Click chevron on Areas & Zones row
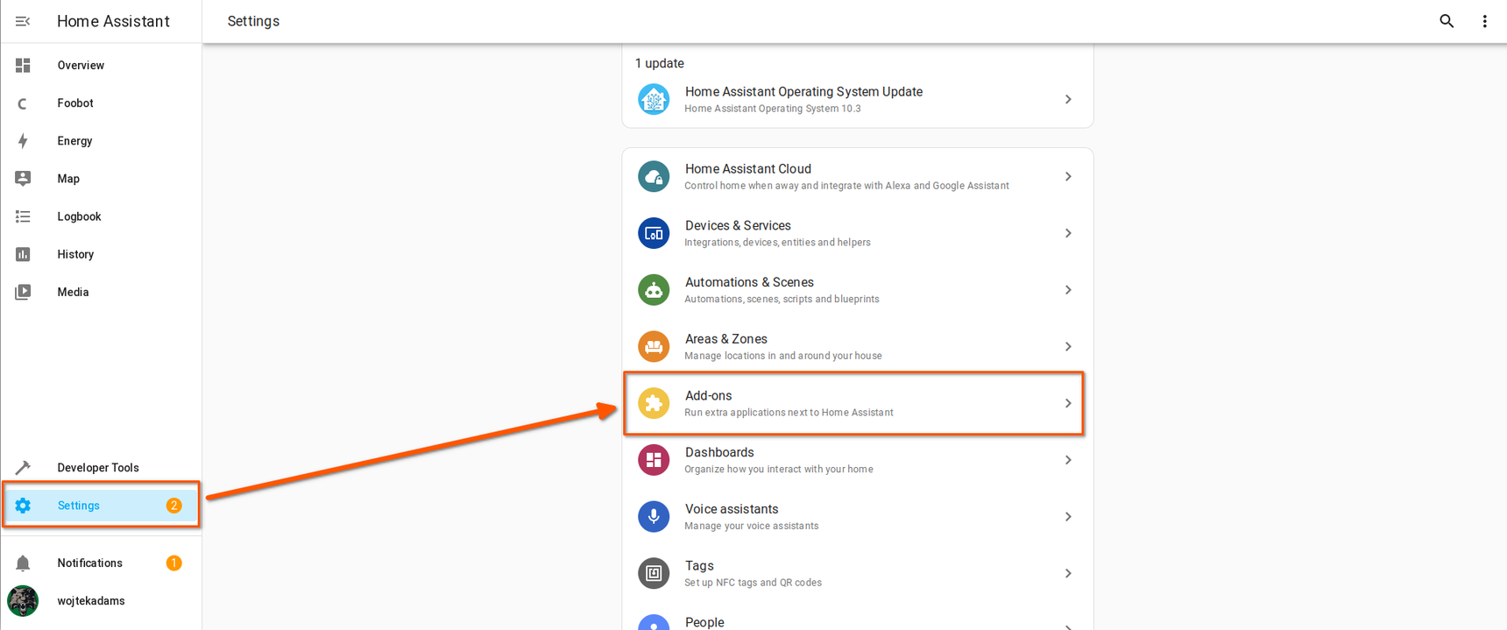The height and width of the screenshot is (630, 1507). (1068, 347)
